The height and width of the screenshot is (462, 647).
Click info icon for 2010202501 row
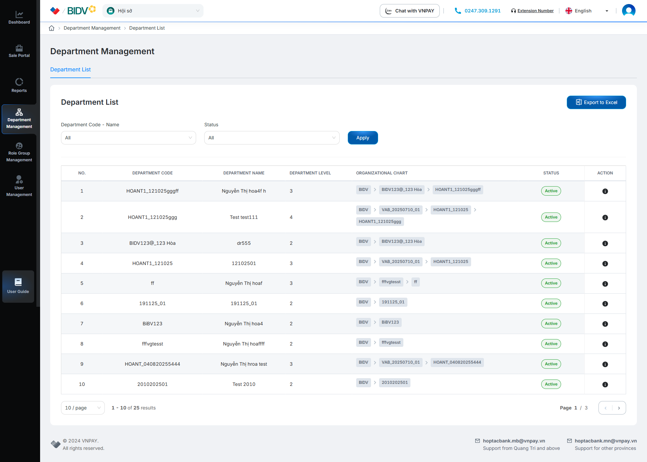605,385
